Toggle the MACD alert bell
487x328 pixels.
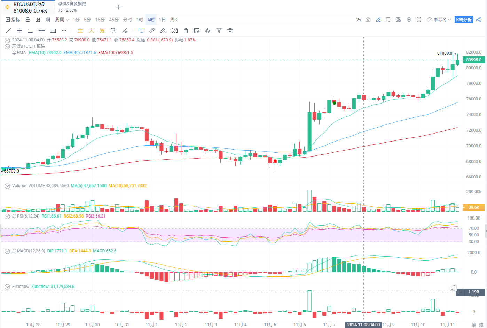(x=14, y=251)
